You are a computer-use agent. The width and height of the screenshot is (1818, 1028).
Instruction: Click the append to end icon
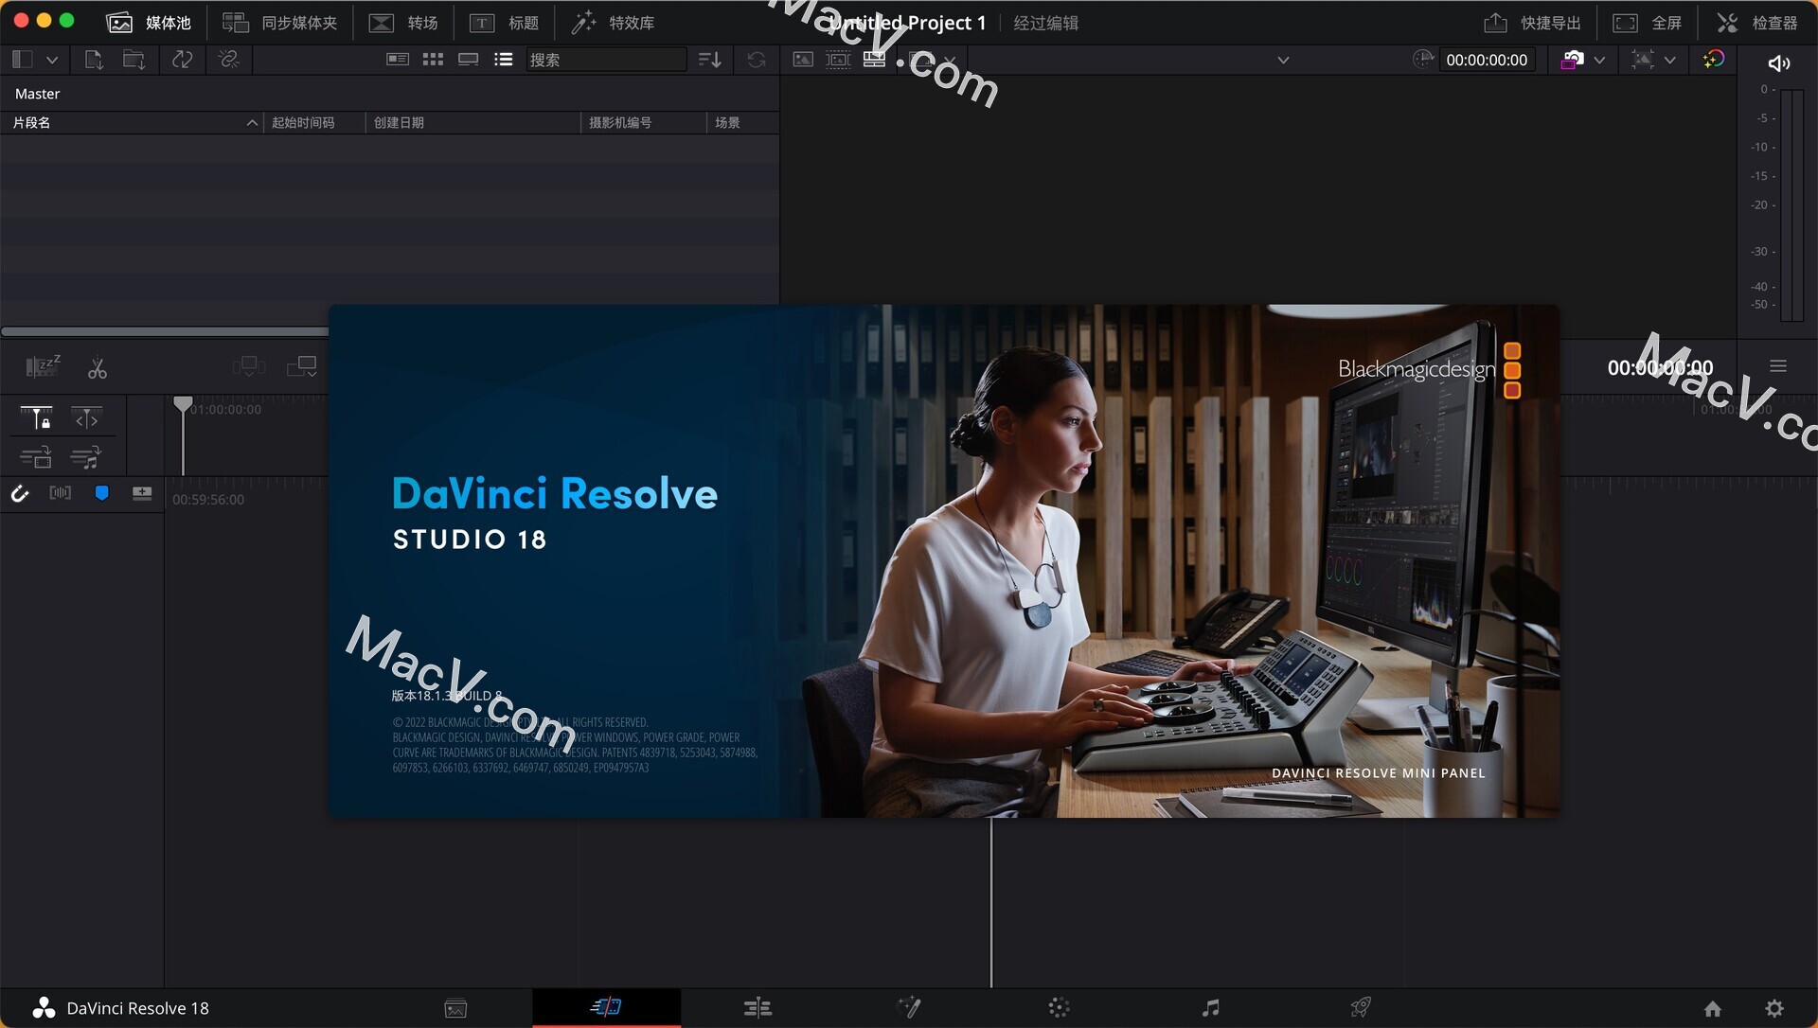point(302,366)
